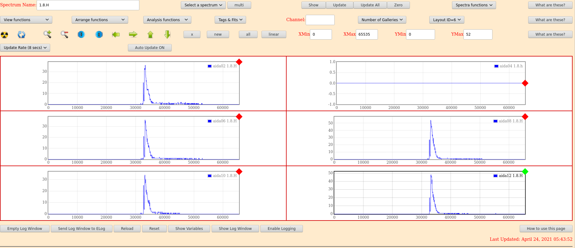Click the green diamond marker on aida12 plot
The width and height of the screenshot is (575, 248).
point(525,172)
